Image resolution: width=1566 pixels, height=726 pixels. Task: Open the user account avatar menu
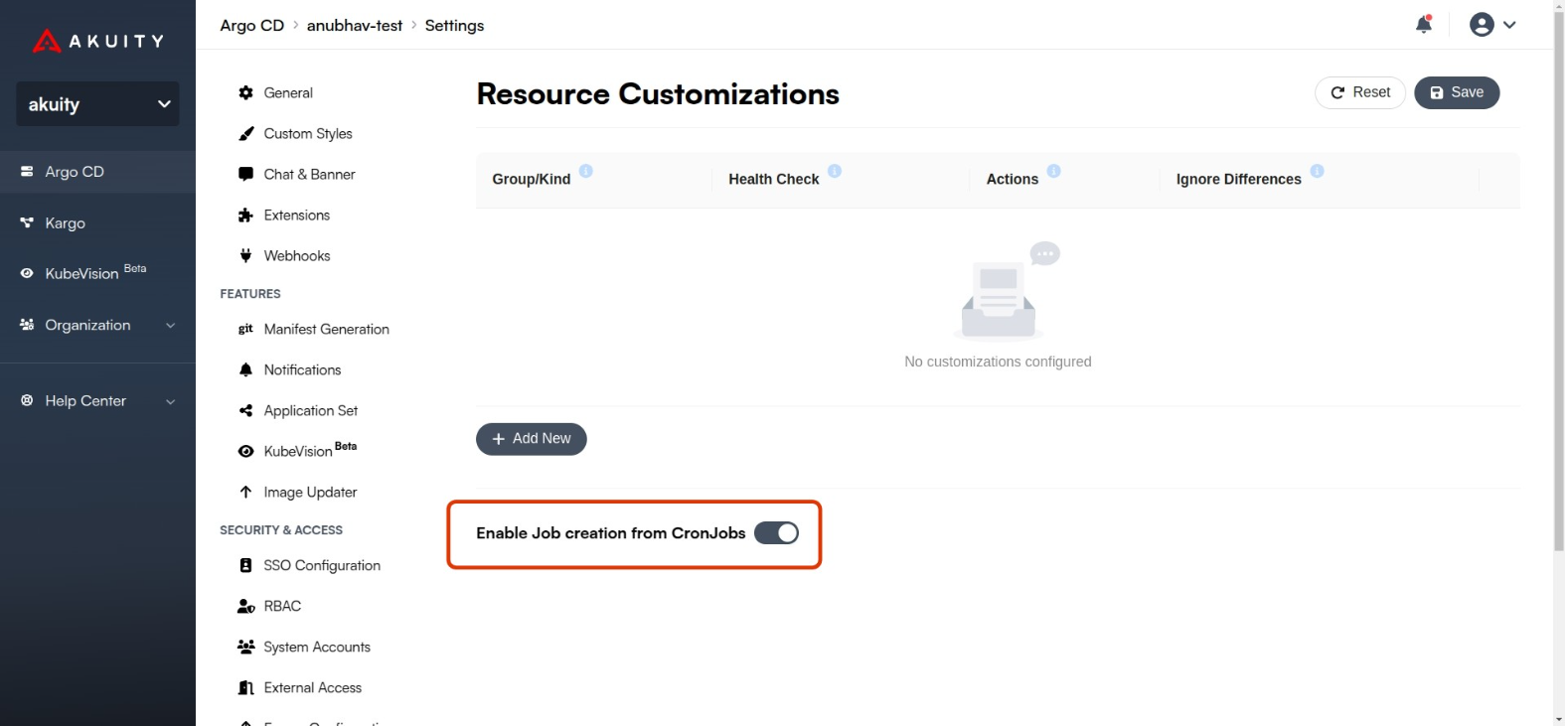click(1482, 25)
